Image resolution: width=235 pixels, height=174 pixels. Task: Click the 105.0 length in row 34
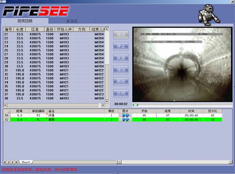(x=20, y=82)
